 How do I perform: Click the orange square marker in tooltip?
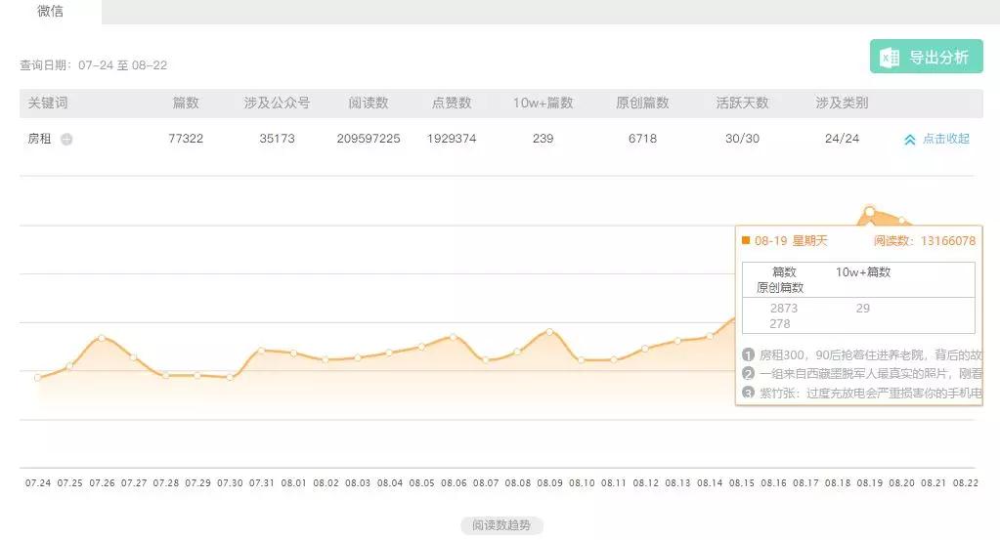746,240
